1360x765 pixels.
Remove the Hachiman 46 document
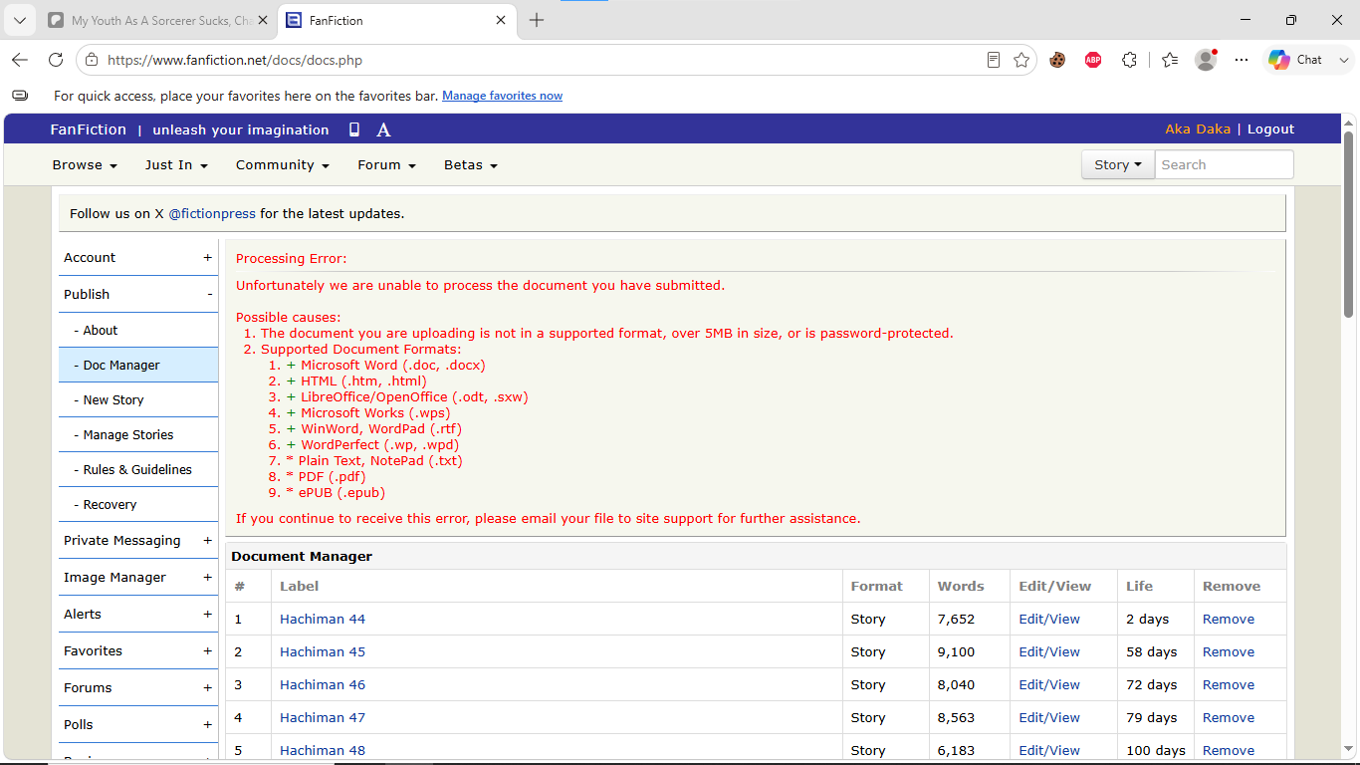click(x=1229, y=685)
